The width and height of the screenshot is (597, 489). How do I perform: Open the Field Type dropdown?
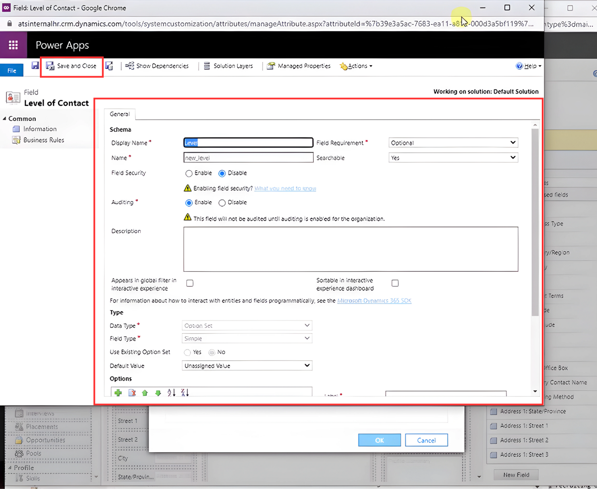click(247, 339)
